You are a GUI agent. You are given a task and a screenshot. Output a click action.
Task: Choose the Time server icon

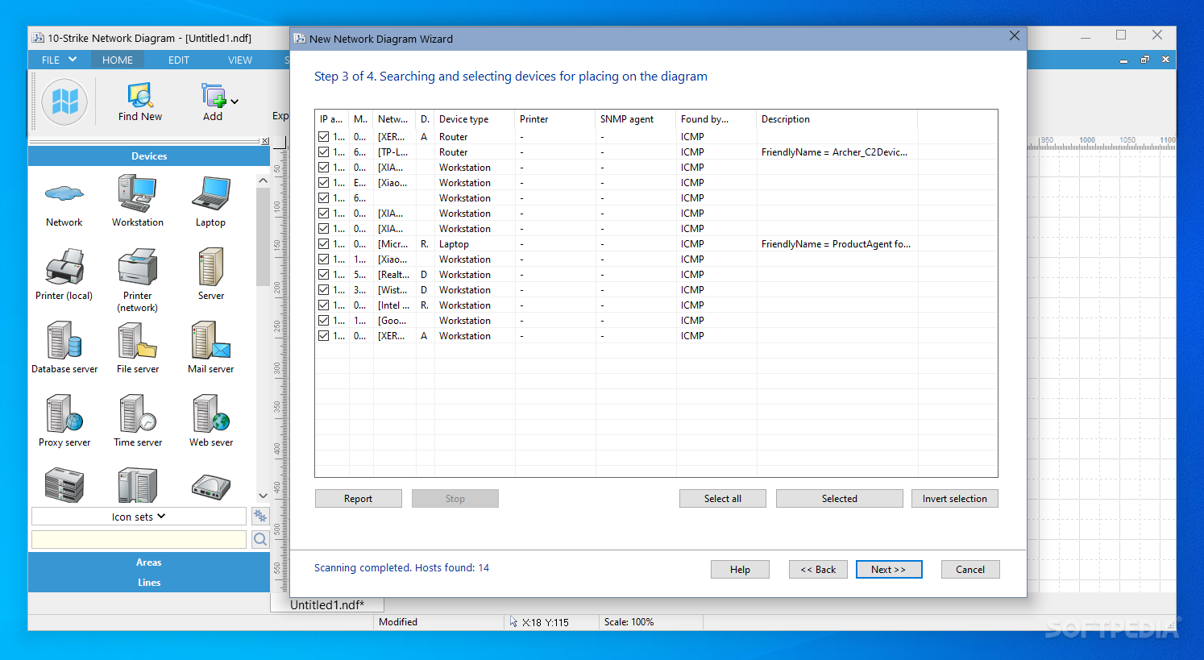[x=137, y=413]
